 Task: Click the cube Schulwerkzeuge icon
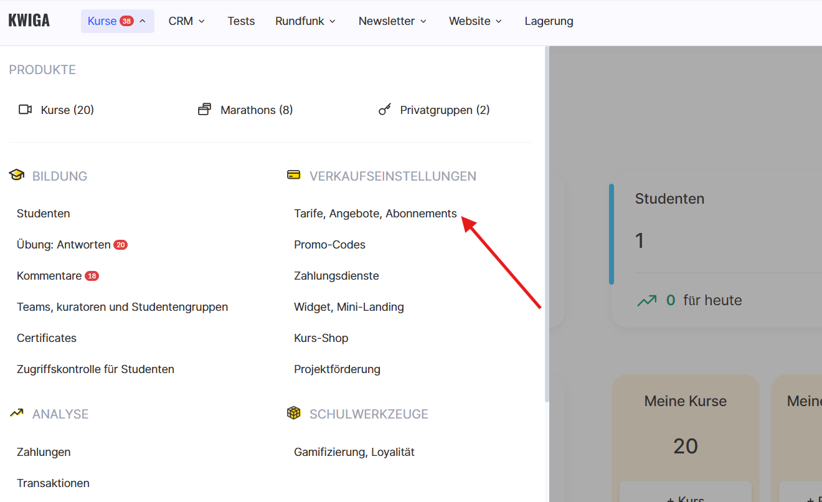[293, 413]
